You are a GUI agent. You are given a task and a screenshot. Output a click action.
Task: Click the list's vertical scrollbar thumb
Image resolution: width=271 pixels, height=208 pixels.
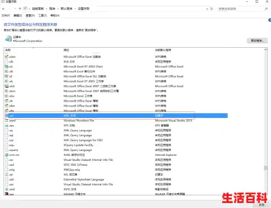(266, 167)
